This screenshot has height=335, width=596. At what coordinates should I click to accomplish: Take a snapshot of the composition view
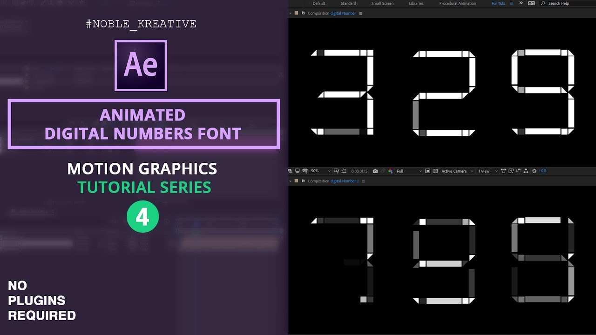375,171
